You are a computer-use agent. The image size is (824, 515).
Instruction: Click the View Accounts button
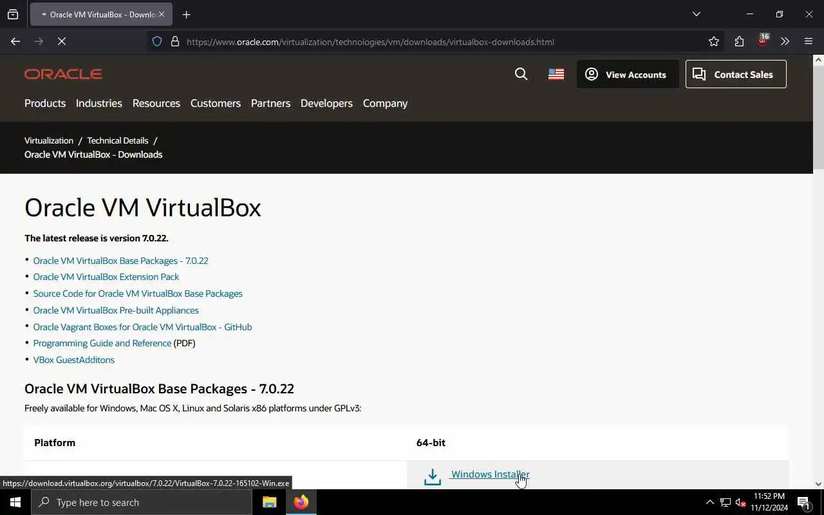628,74
